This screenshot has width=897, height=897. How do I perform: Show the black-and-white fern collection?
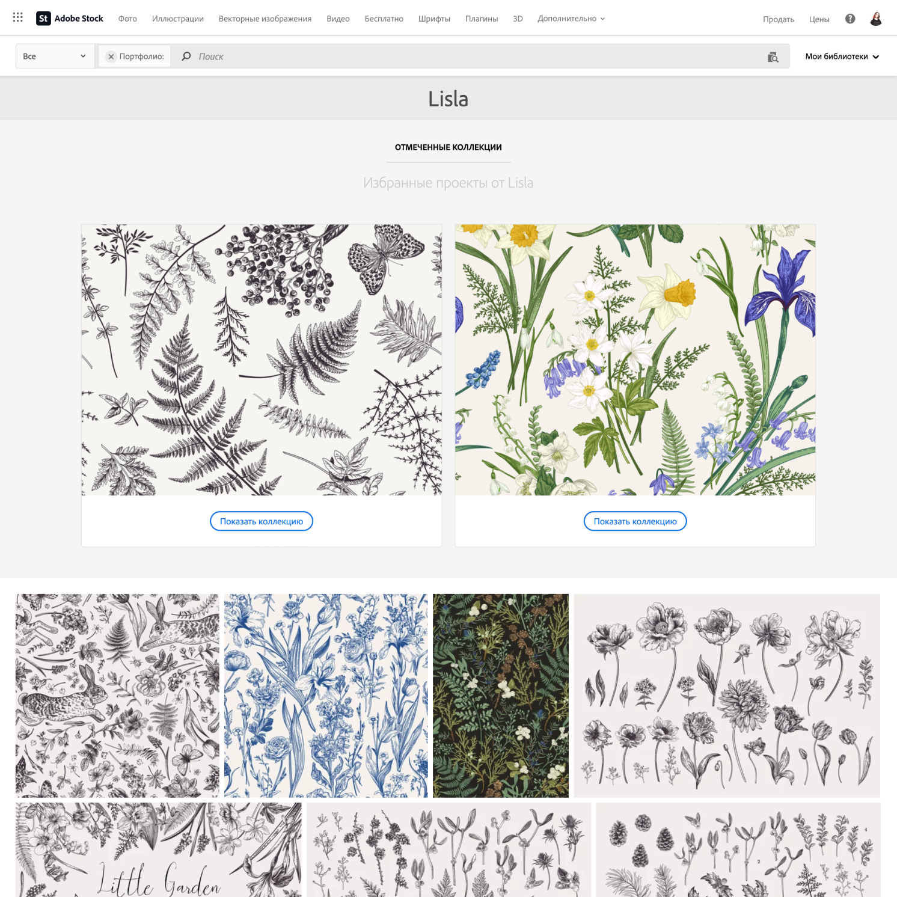(x=262, y=521)
